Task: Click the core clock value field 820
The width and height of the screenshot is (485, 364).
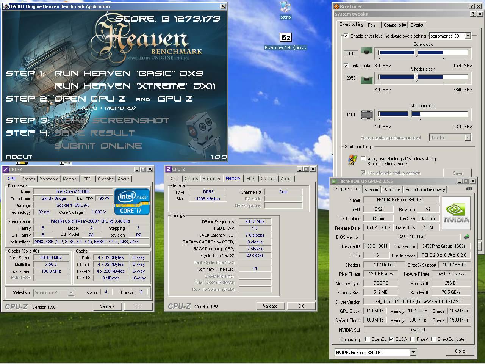Action: (351, 53)
